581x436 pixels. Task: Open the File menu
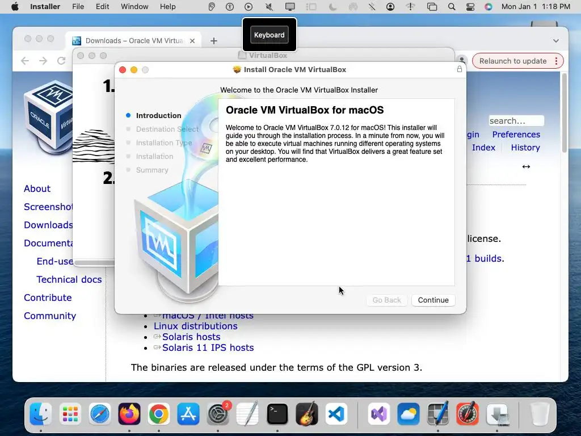(78, 7)
